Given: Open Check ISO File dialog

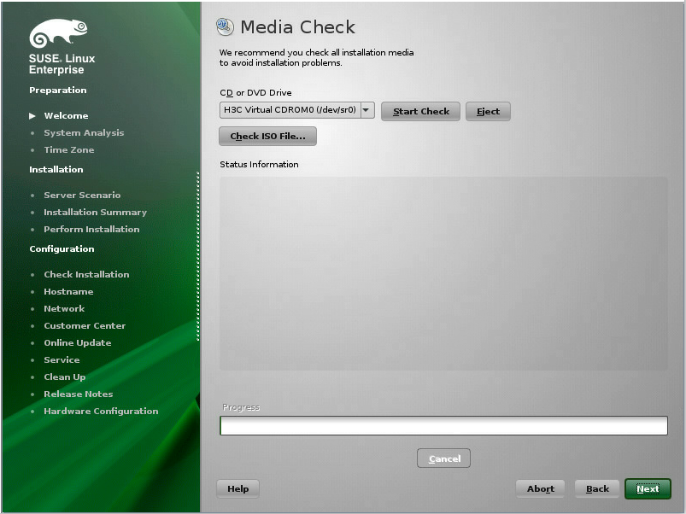Looking at the screenshot, I should click(x=267, y=137).
